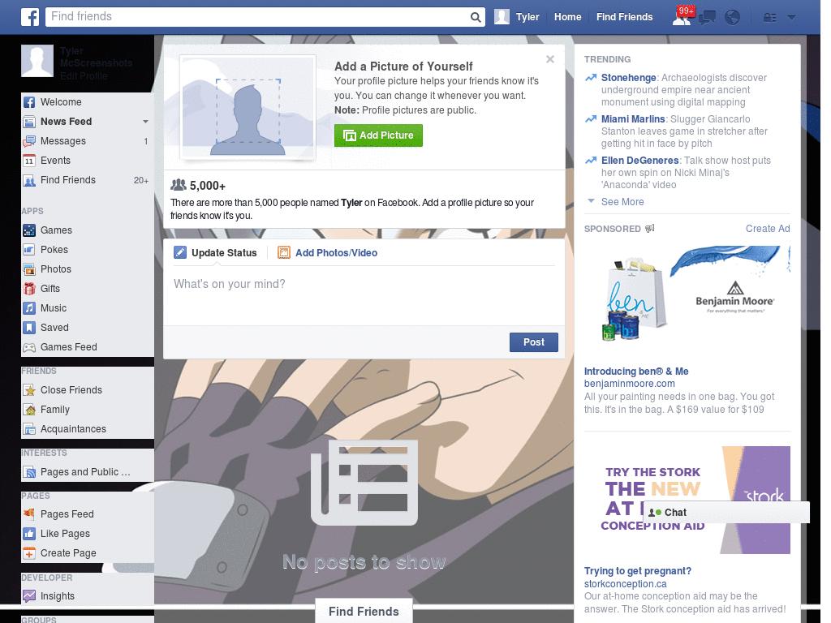Viewport: 831px width, 623px height.
Task: Click the profile picture placeholder image
Action: [x=248, y=108]
